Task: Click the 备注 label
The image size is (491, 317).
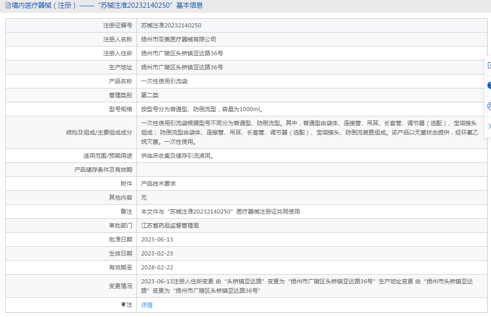Action: 127,212
